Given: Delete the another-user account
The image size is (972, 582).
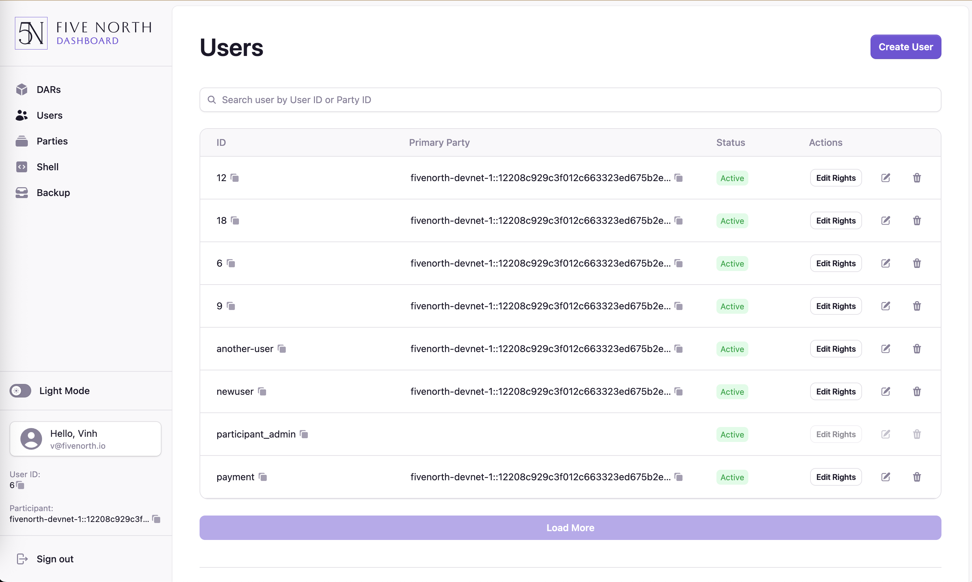Looking at the screenshot, I should tap(917, 349).
